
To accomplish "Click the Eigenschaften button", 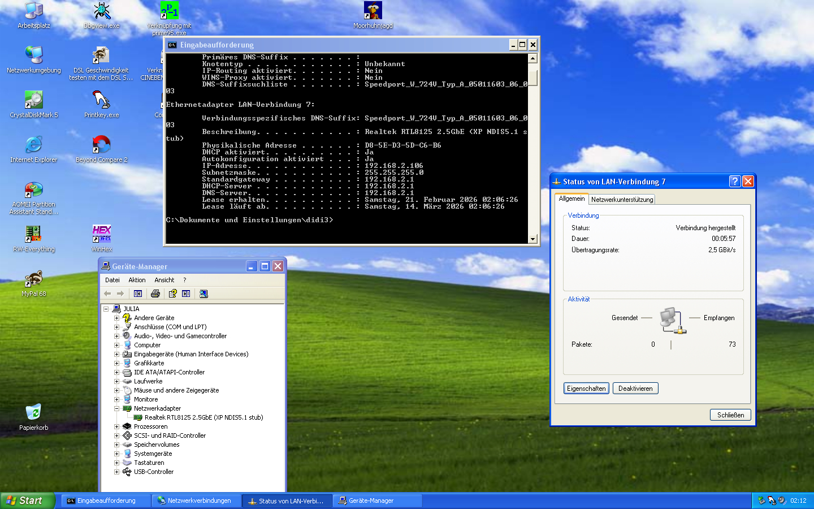I will coord(586,389).
